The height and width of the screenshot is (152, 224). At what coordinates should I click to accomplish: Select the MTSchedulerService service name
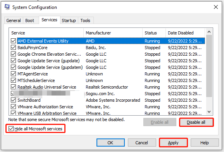(36, 80)
